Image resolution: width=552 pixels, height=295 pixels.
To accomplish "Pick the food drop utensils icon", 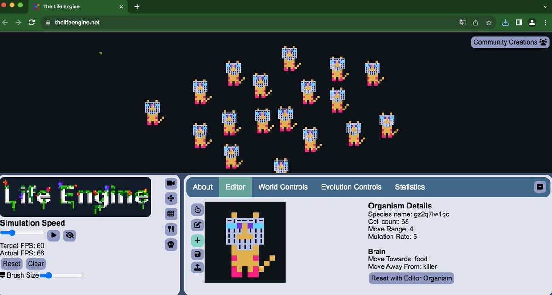I will (171, 229).
